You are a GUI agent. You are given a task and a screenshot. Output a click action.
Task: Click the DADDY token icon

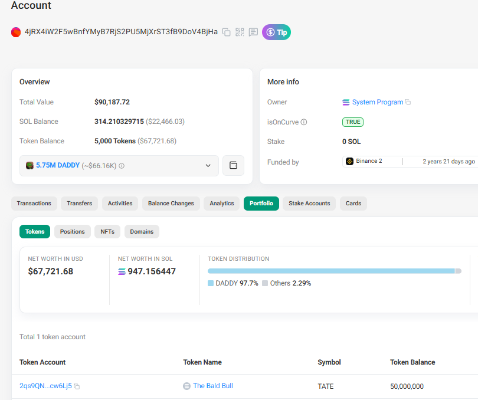30,166
